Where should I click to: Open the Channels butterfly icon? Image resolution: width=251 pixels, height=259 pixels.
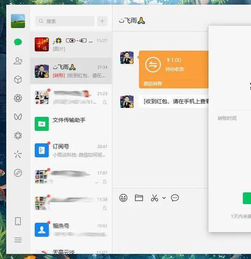point(18,117)
